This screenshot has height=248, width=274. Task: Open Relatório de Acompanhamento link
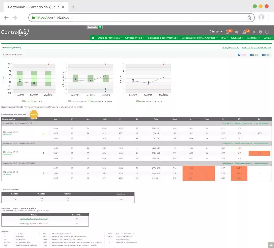256,48
